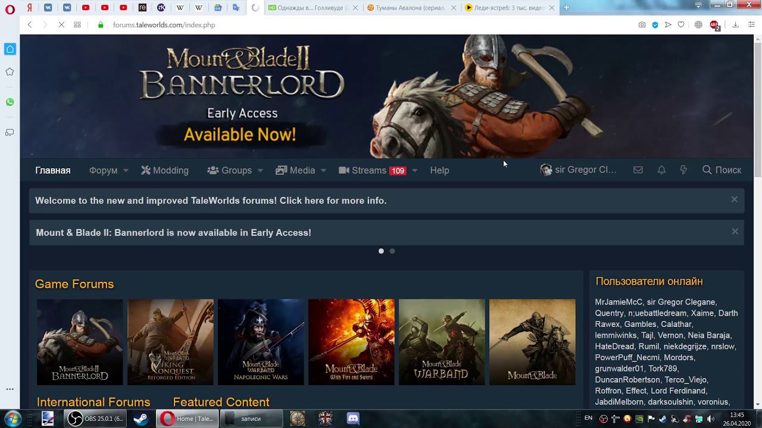Open WhatsApp in the sidebar

10,102
